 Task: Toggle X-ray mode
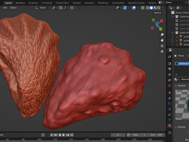[x=143, y=8]
